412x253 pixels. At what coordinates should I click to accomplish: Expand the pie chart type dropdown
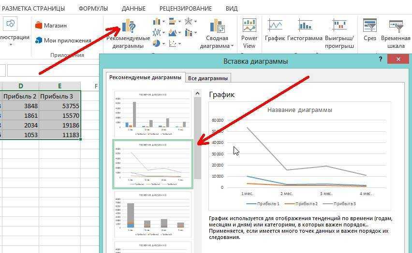click(x=164, y=44)
